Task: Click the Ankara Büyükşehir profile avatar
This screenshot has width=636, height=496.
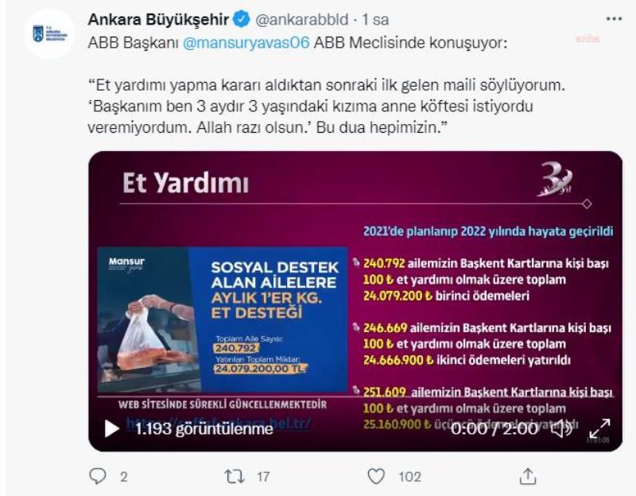Action: [x=50, y=34]
